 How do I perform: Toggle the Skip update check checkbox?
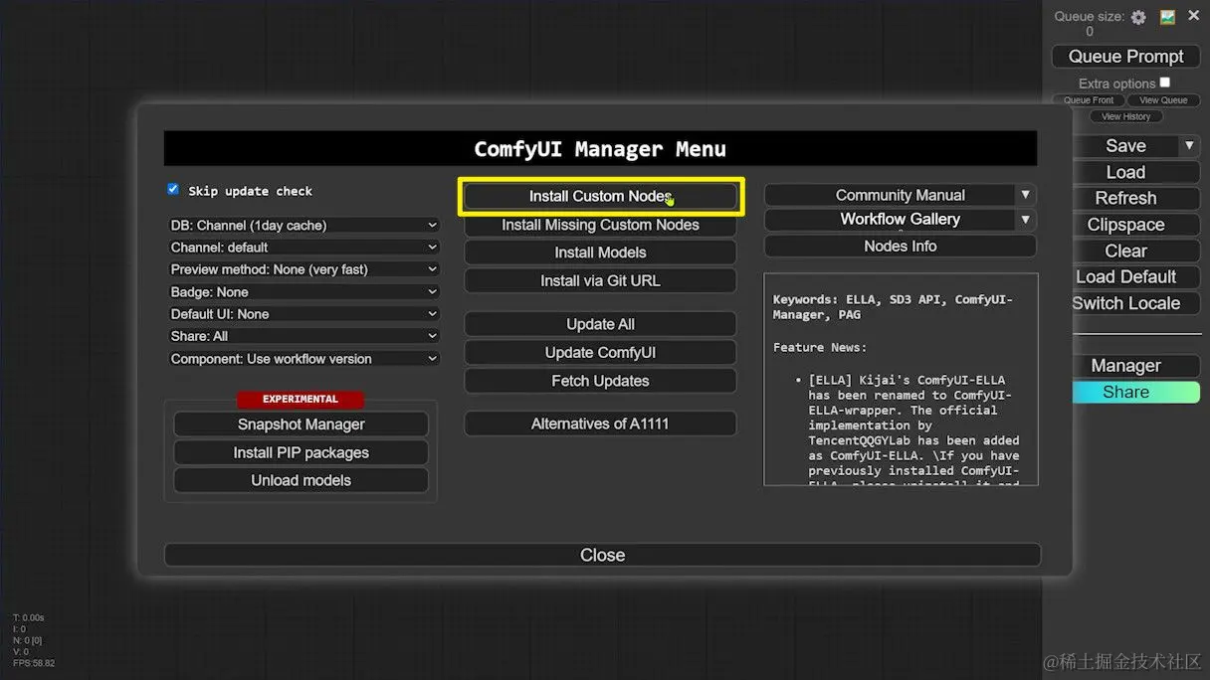173,189
